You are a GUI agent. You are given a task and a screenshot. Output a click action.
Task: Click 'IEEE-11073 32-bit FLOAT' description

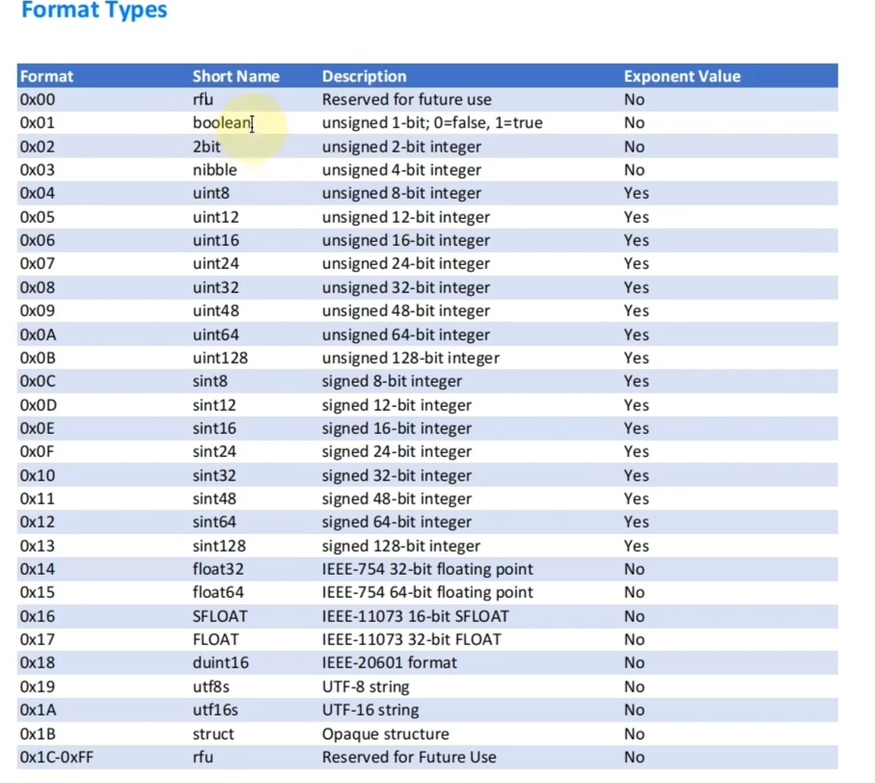(411, 640)
